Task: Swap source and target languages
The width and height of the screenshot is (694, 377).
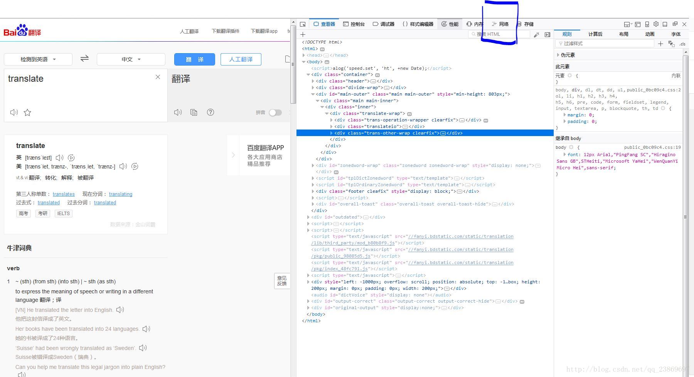Action: (x=84, y=59)
